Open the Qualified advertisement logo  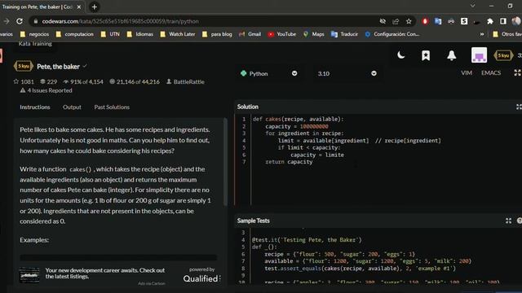[x=201, y=278]
